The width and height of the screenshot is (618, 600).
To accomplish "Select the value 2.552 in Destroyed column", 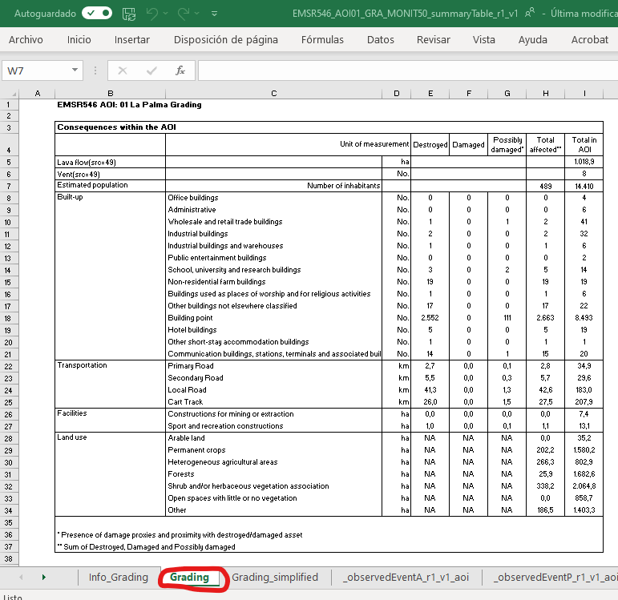I will click(x=430, y=318).
